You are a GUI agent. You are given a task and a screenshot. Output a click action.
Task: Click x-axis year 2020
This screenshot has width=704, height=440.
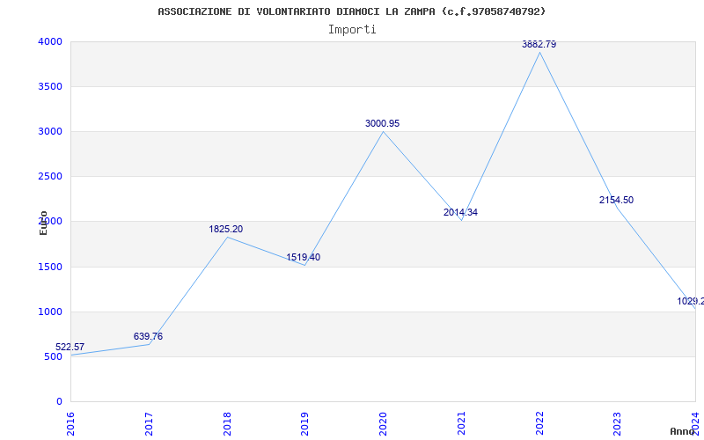tap(383, 423)
